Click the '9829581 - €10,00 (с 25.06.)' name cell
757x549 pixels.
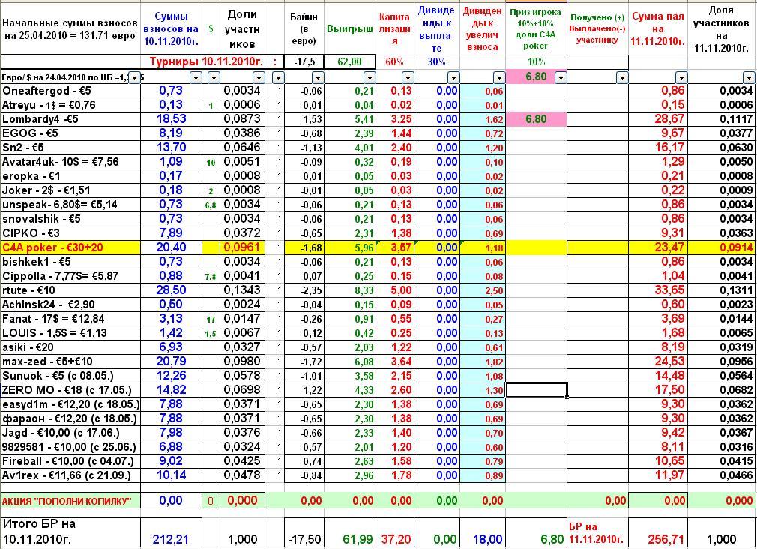[71, 447]
